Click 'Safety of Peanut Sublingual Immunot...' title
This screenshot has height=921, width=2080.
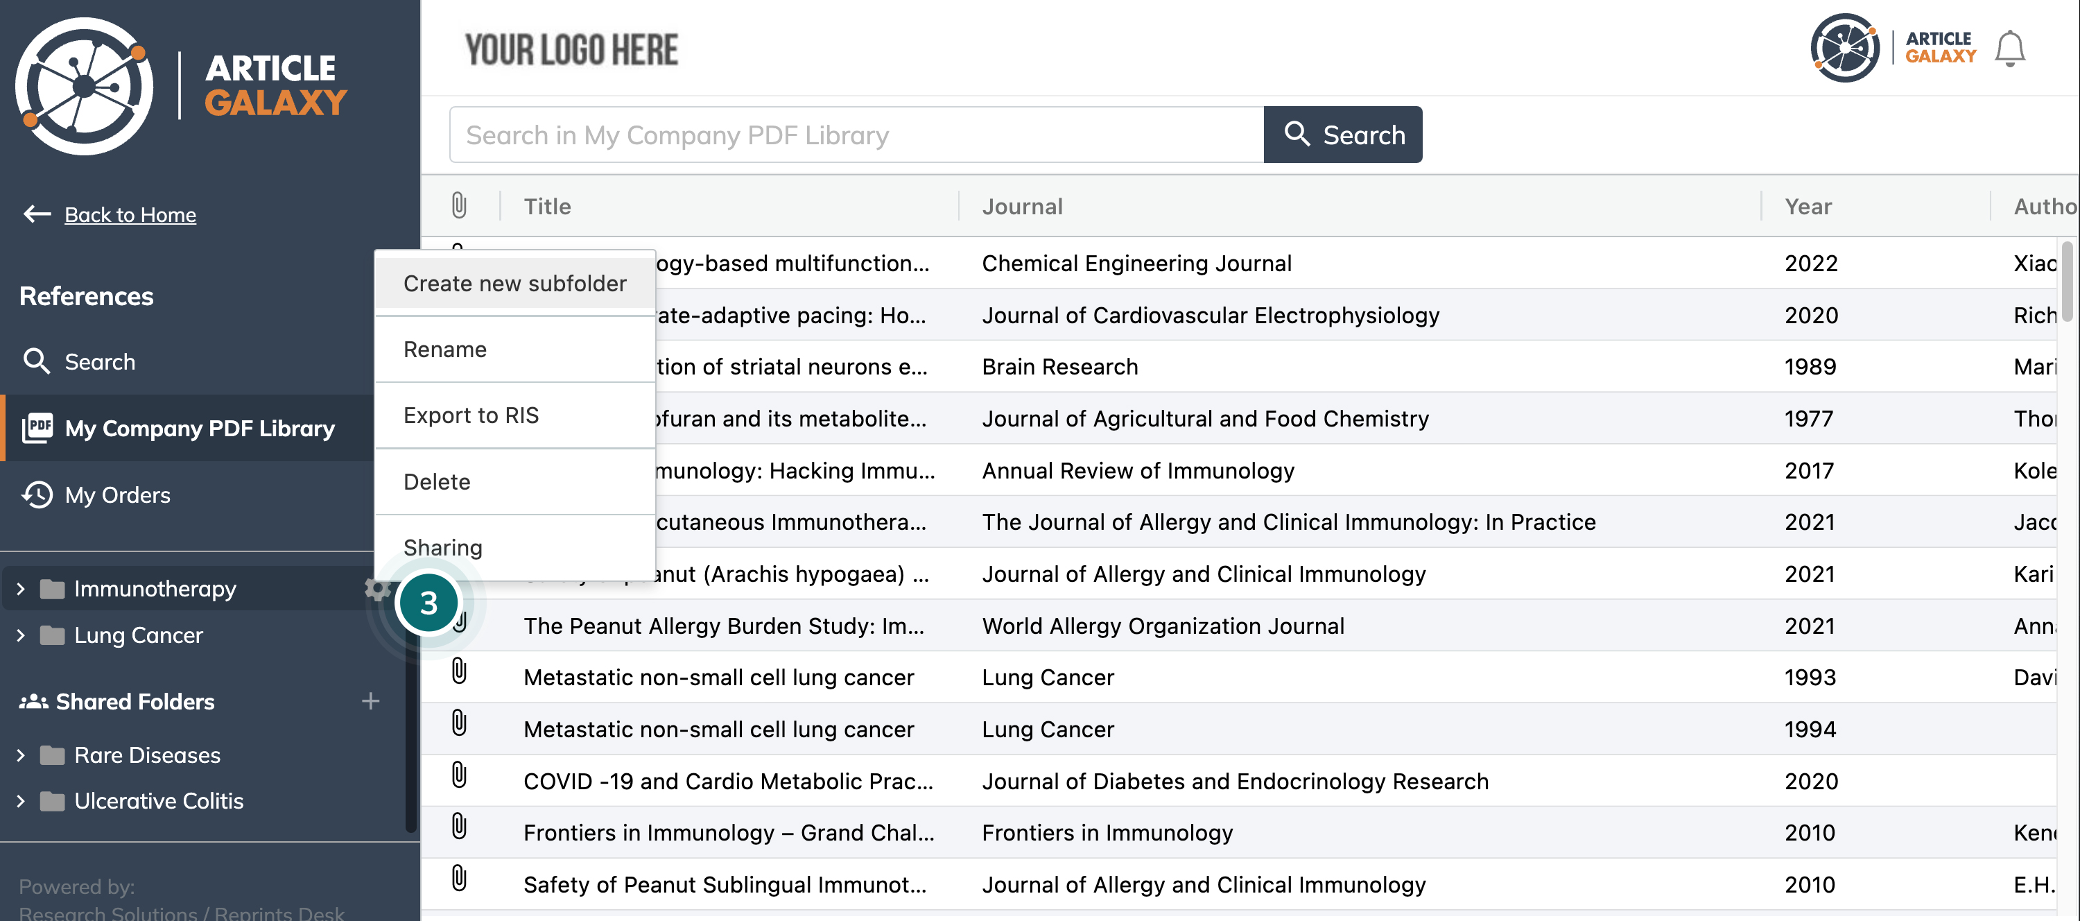(725, 885)
